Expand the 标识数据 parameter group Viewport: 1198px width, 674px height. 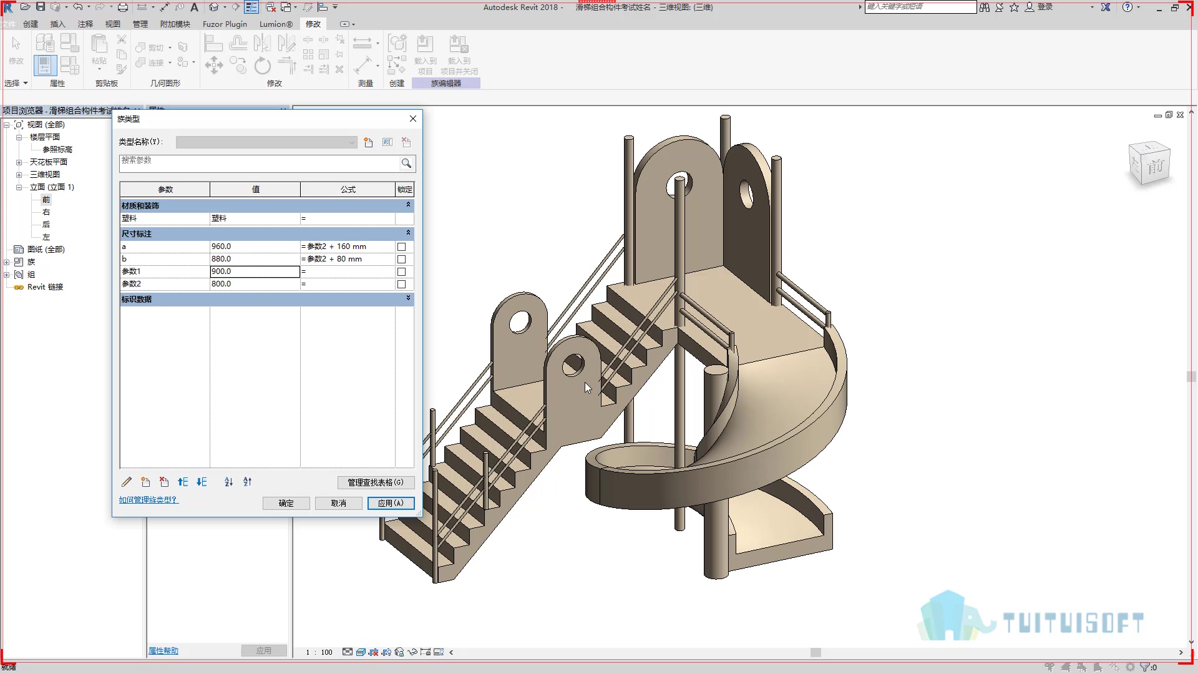click(x=408, y=298)
